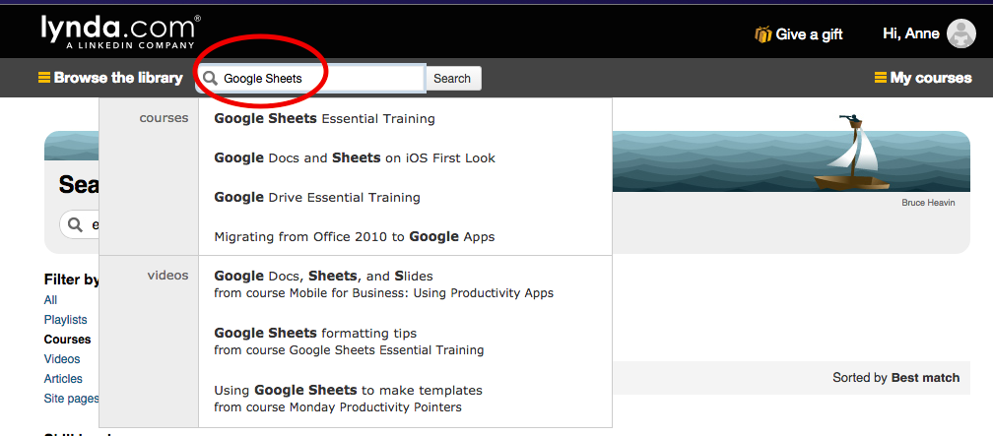Screen dimensions: 993x436
Task: Filter results by Articles
Action: [x=63, y=378]
